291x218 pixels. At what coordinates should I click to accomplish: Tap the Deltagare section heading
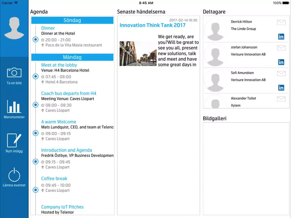[214, 12]
